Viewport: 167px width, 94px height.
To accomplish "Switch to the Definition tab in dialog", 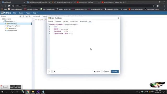I will 58,21.
